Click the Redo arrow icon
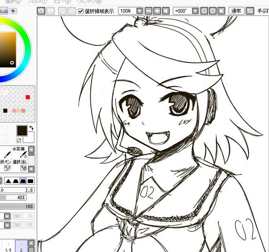Screen dimensions: 269x252 pos(51,11)
